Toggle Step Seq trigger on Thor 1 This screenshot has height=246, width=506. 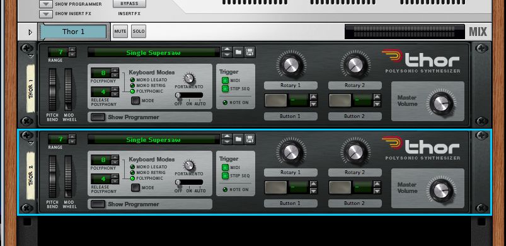click(225, 88)
